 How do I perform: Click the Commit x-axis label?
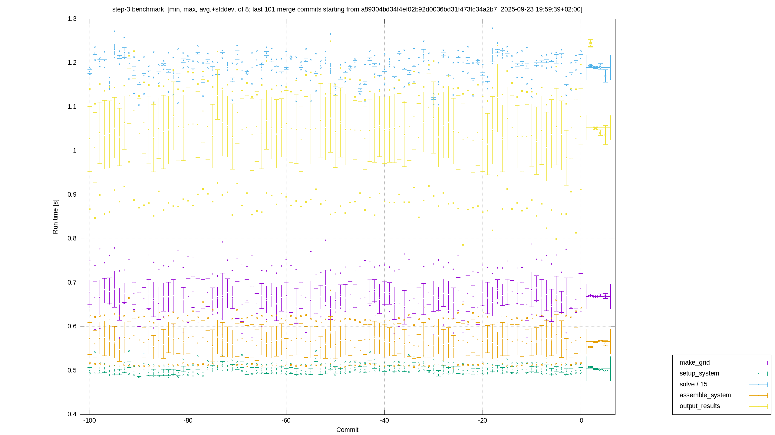point(347,430)
